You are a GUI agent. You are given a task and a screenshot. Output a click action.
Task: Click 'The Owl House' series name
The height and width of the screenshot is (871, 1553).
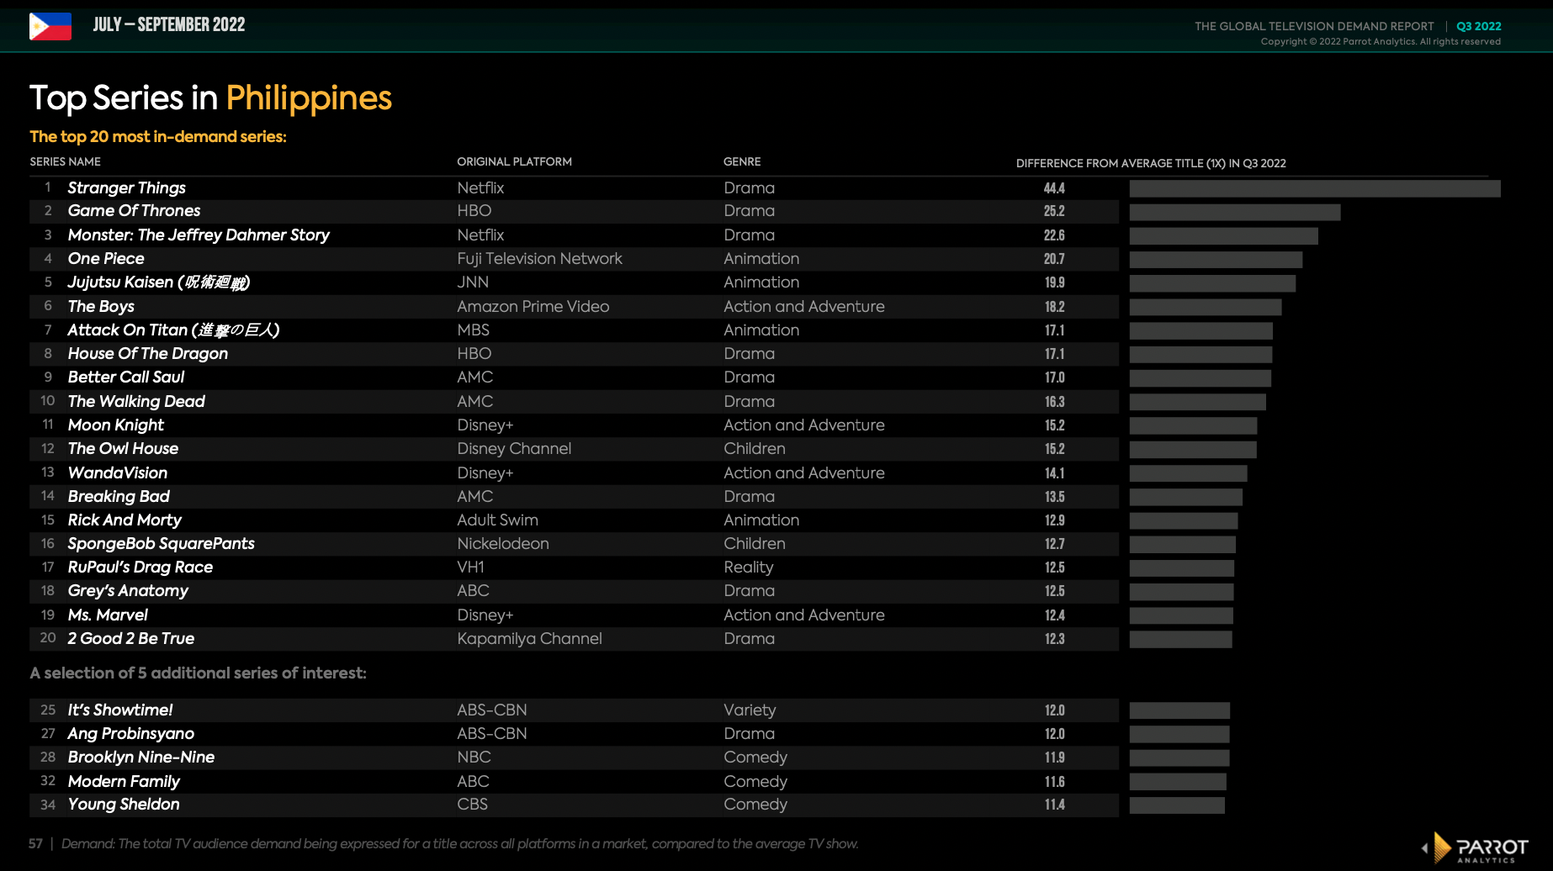pyautogui.click(x=123, y=449)
